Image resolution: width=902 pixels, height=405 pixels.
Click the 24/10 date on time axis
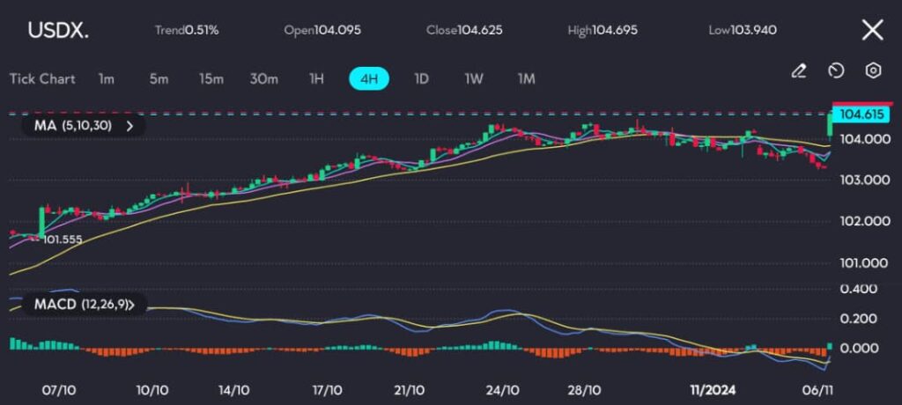click(502, 389)
